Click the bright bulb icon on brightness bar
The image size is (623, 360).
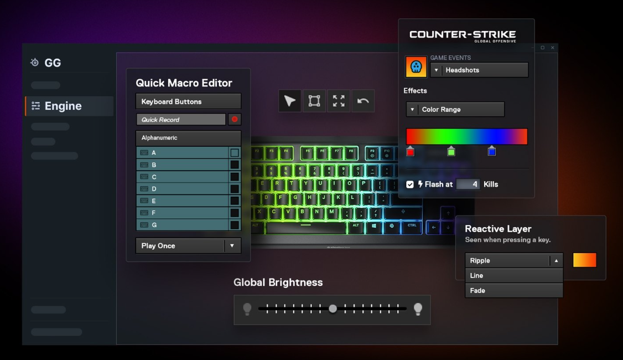click(418, 308)
